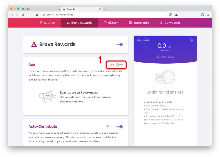Open the user profile icon
The width and height of the screenshot is (220, 157).
pos(202,15)
